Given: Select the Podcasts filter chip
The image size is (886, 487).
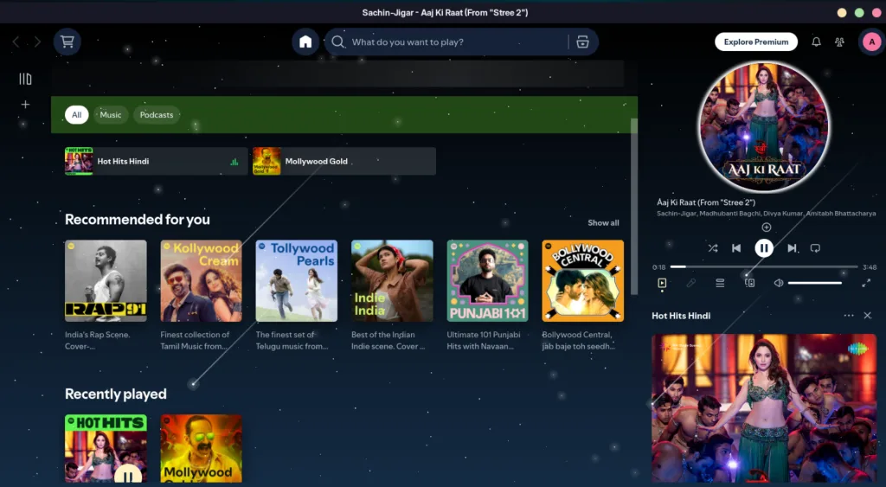Looking at the screenshot, I should [x=157, y=115].
